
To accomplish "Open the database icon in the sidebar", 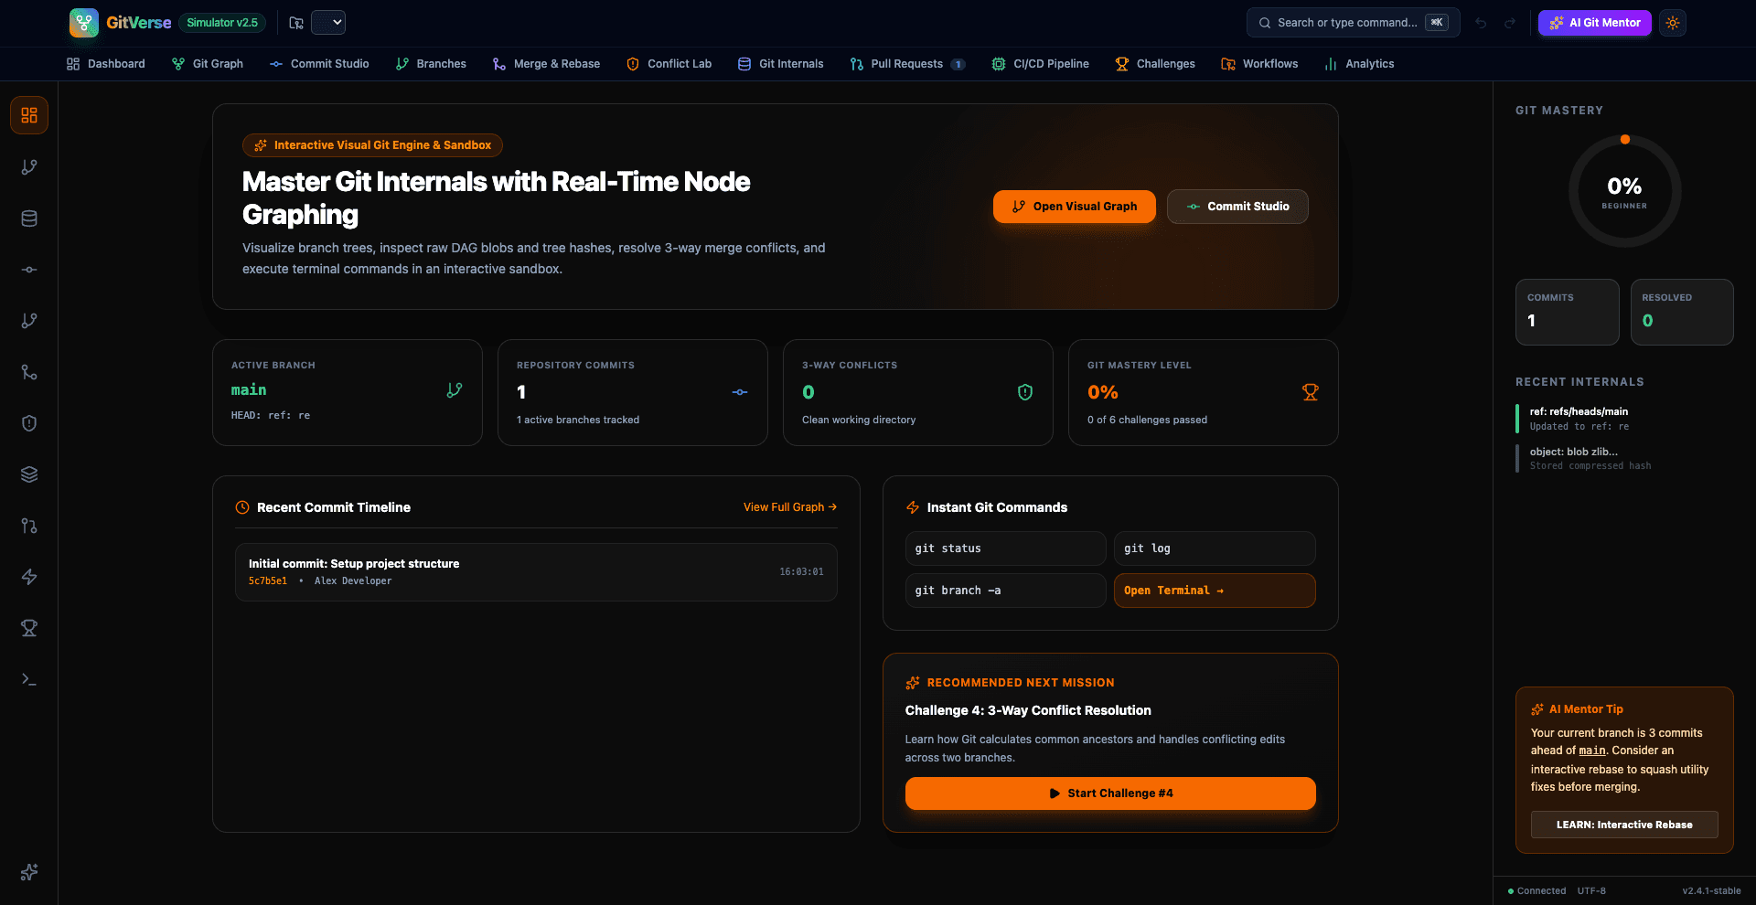I will pos(29,218).
